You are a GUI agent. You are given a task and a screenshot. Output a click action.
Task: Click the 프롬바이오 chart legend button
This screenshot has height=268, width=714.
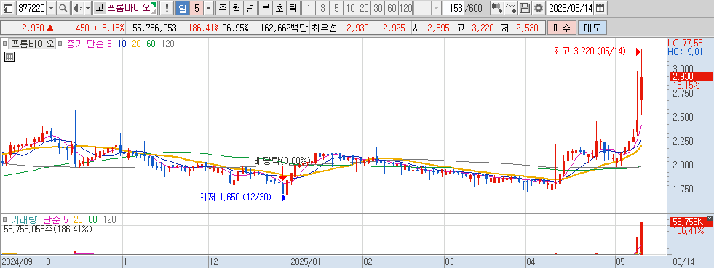[x=32, y=44]
